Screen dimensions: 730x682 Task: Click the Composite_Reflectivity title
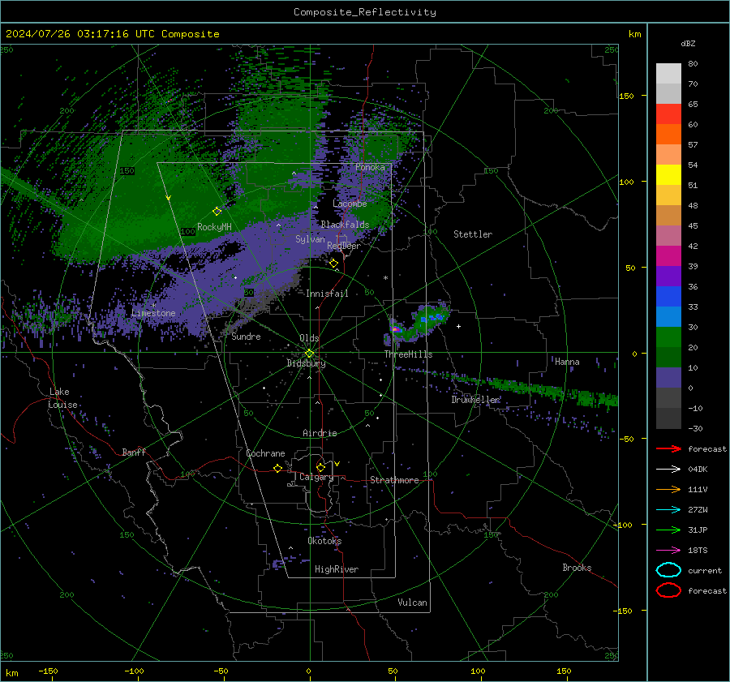tap(365, 12)
